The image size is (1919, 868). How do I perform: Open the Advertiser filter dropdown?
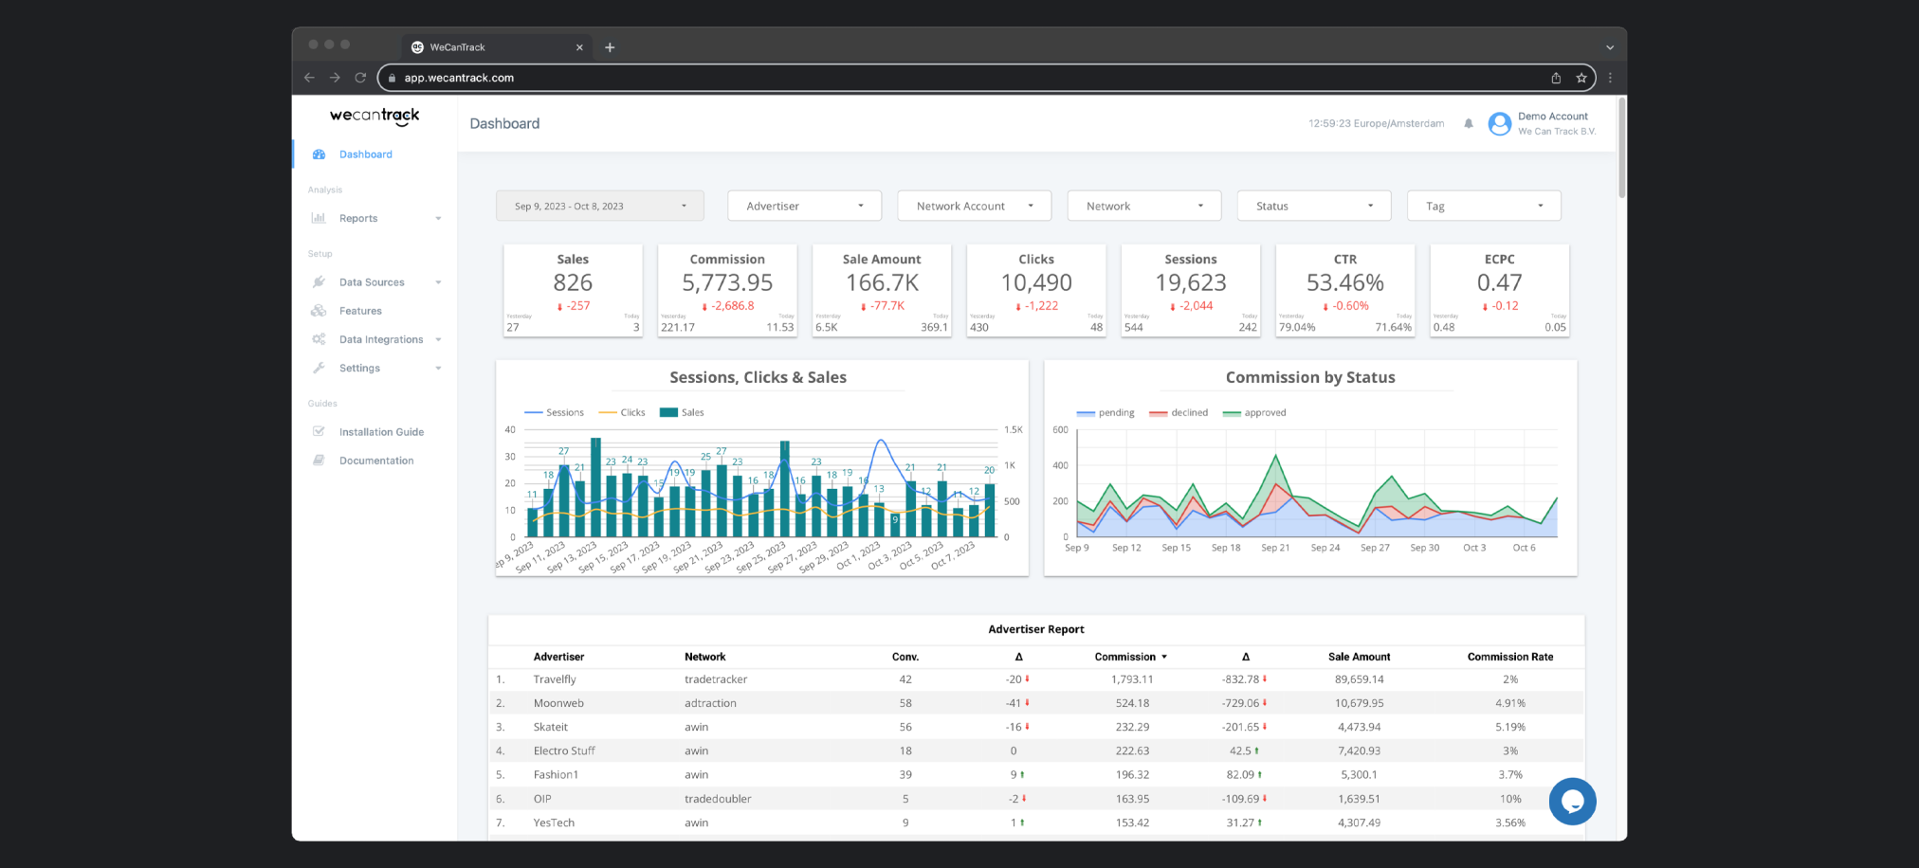[x=805, y=206]
